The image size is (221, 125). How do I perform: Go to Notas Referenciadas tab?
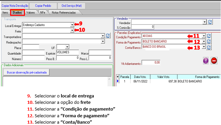tap(64, 12)
